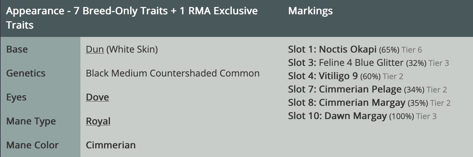Select the Noctis Okapi marking in Slot 1
The height and width of the screenshot is (157, 473).
348,50
